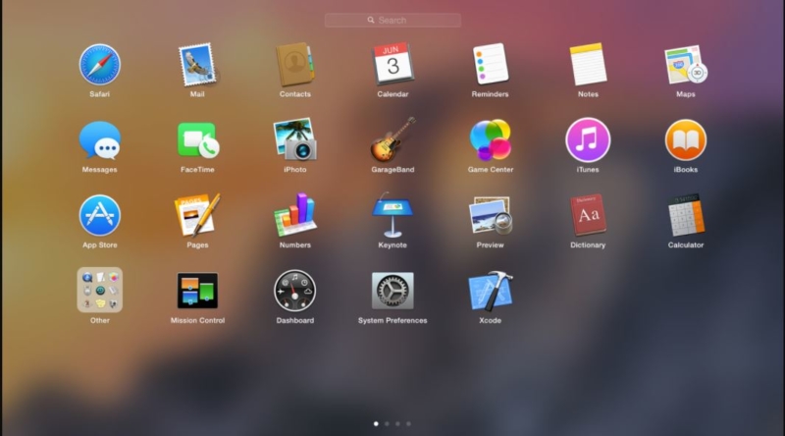
Task: Open Calendar showing June 3
Action: click(x=392, y=65)
